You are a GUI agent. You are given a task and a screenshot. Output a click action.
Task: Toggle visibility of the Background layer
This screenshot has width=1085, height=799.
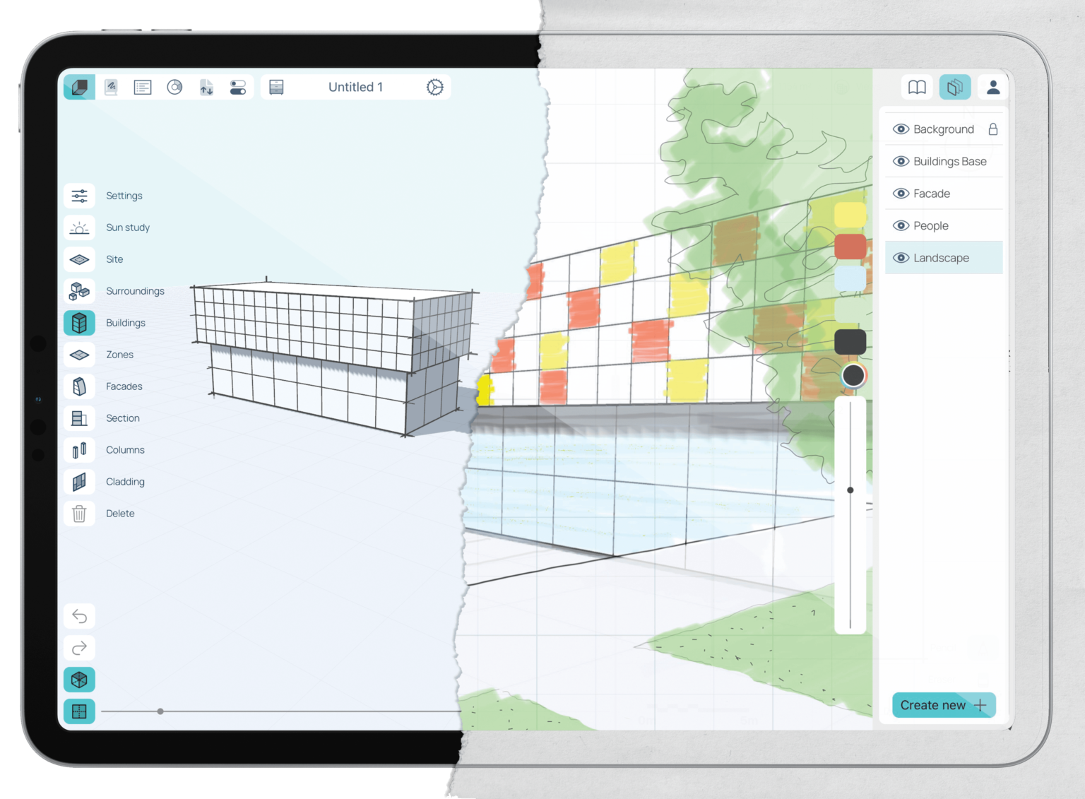pos(901,129)
